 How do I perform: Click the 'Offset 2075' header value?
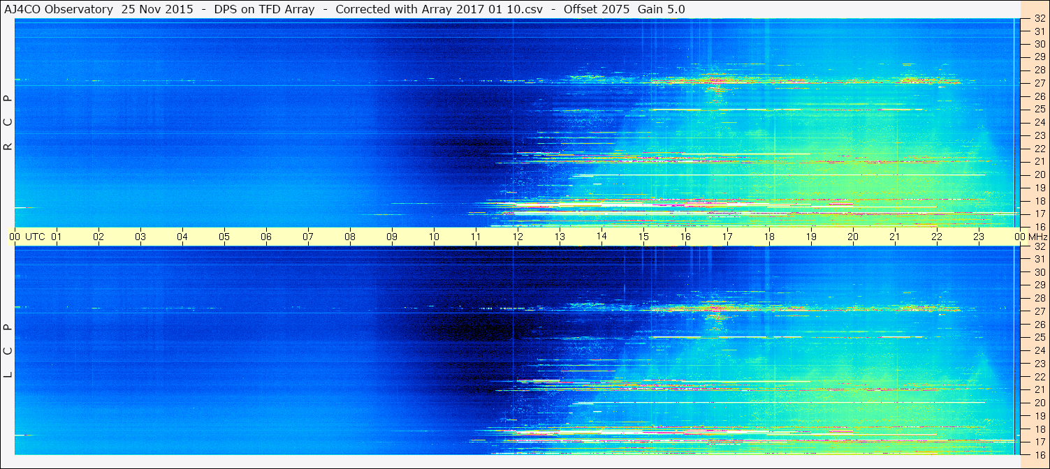(597, 9)
